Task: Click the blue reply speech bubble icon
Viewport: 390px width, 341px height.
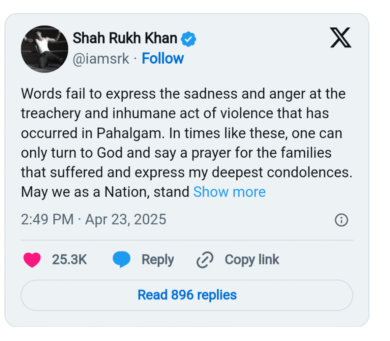Action: click(121, 259)
